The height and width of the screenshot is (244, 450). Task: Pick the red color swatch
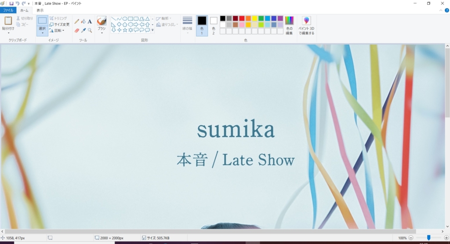click(242, 18)
